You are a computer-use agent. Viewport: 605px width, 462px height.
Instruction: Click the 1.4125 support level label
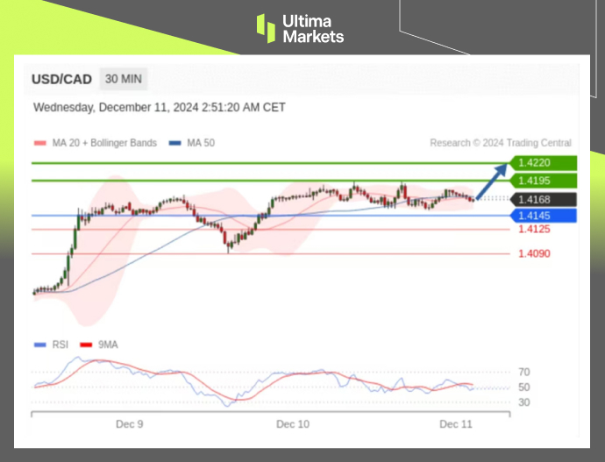coord(534,230)
